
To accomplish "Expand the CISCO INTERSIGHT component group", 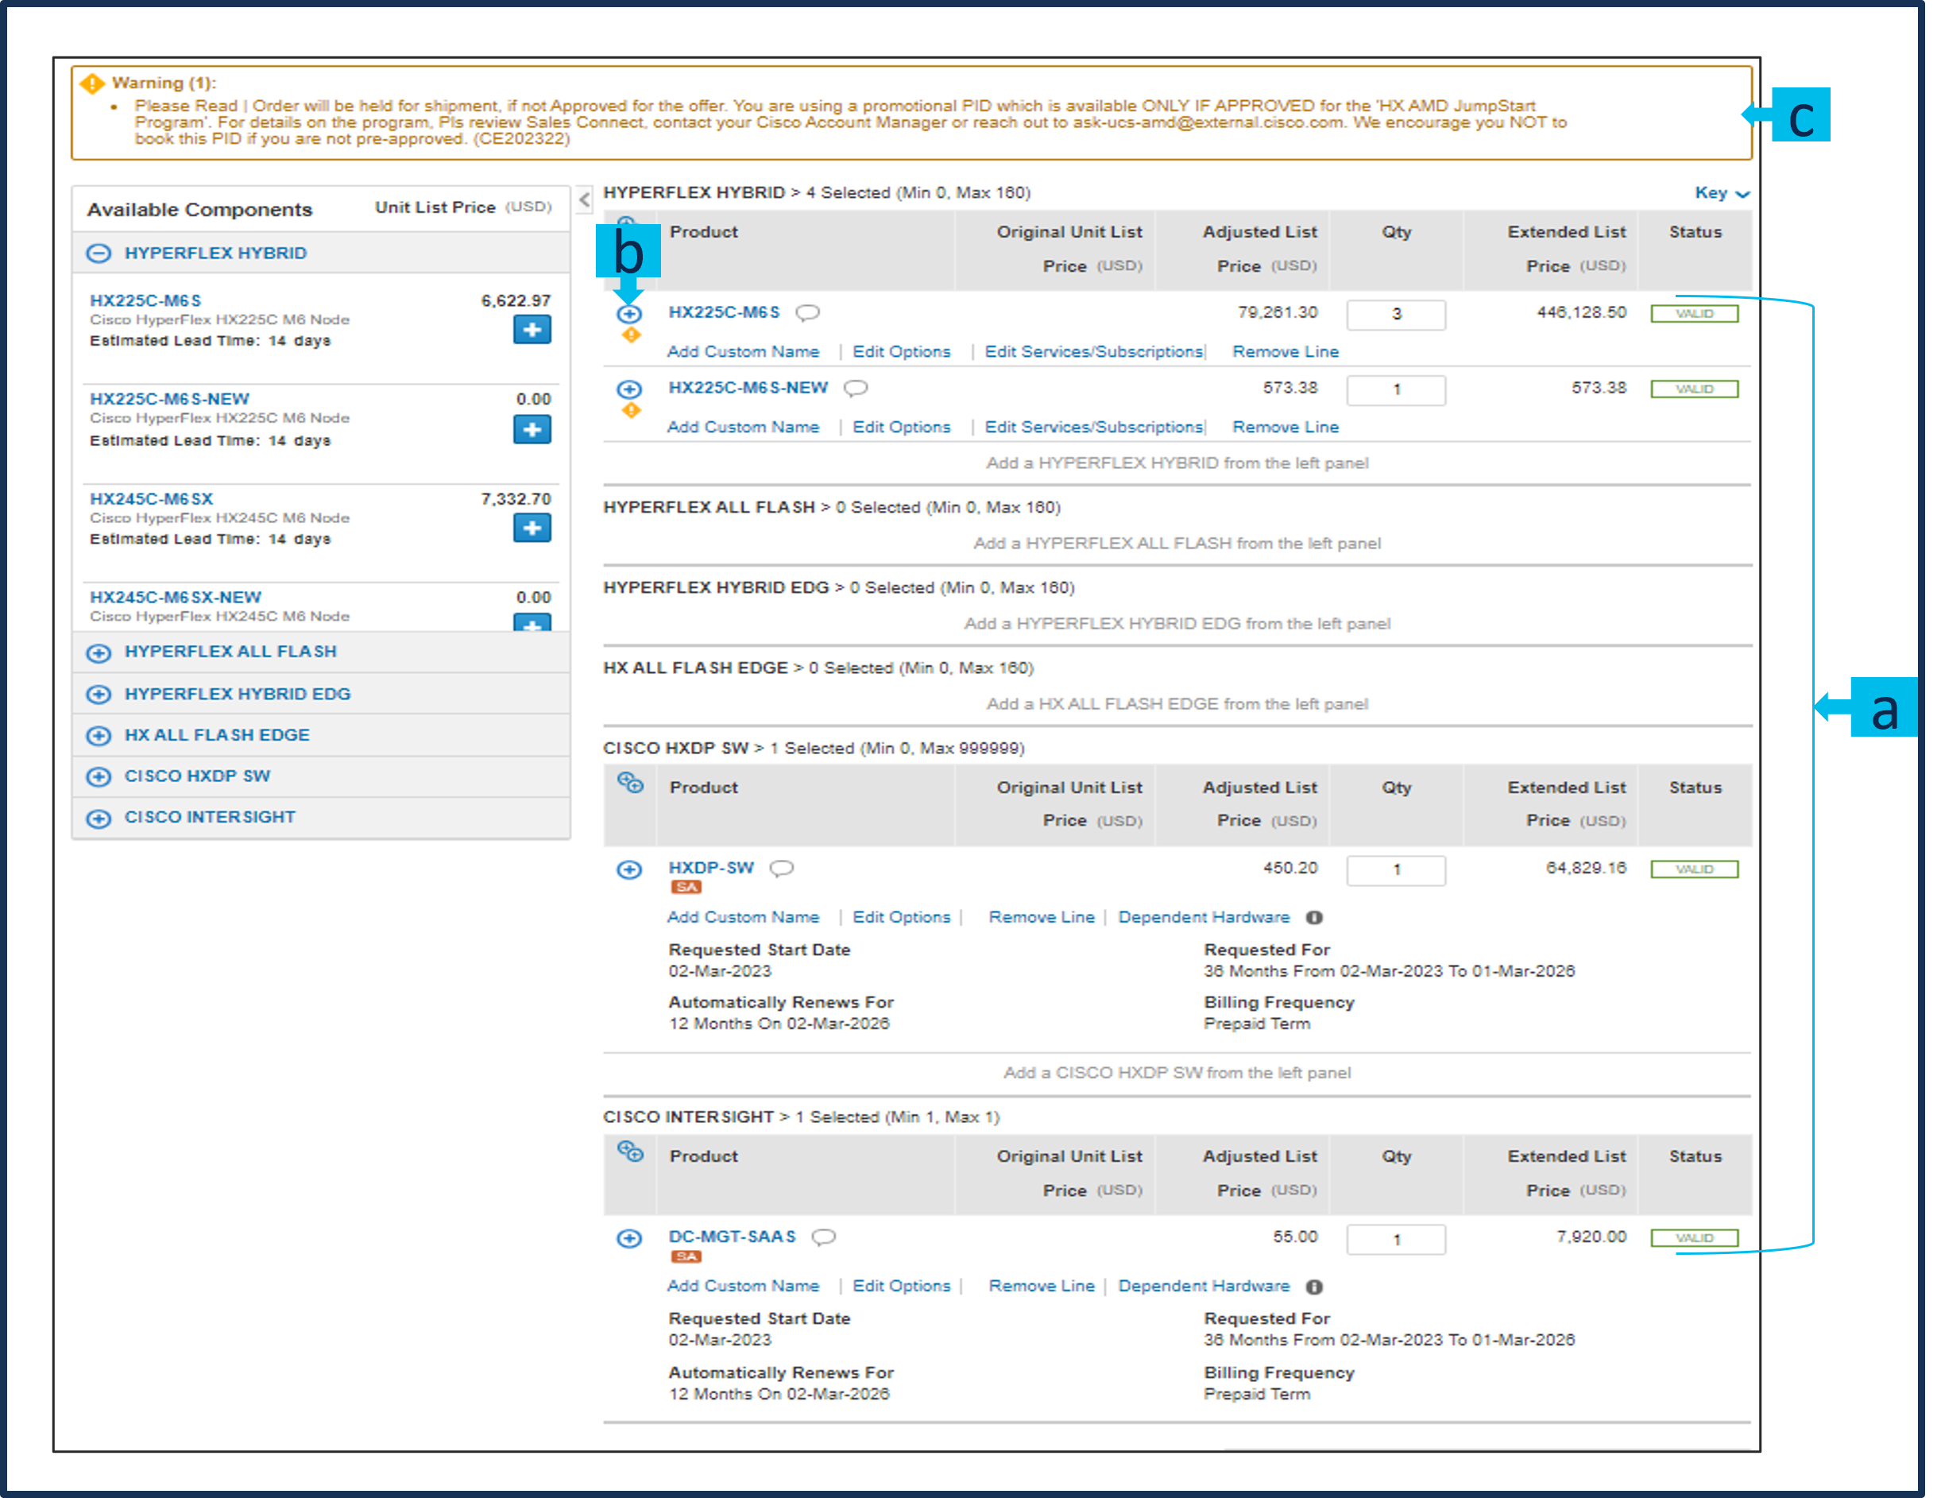I will [x=99, y=818].
